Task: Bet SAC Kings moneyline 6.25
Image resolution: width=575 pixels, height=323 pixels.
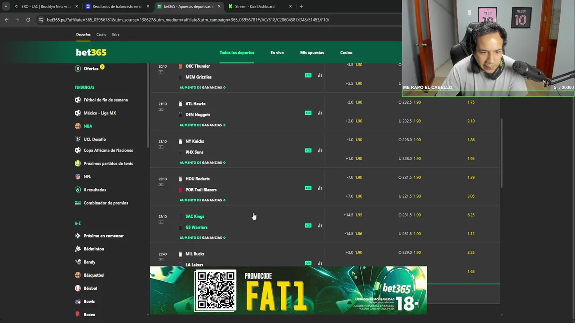Action: point(471,215)
